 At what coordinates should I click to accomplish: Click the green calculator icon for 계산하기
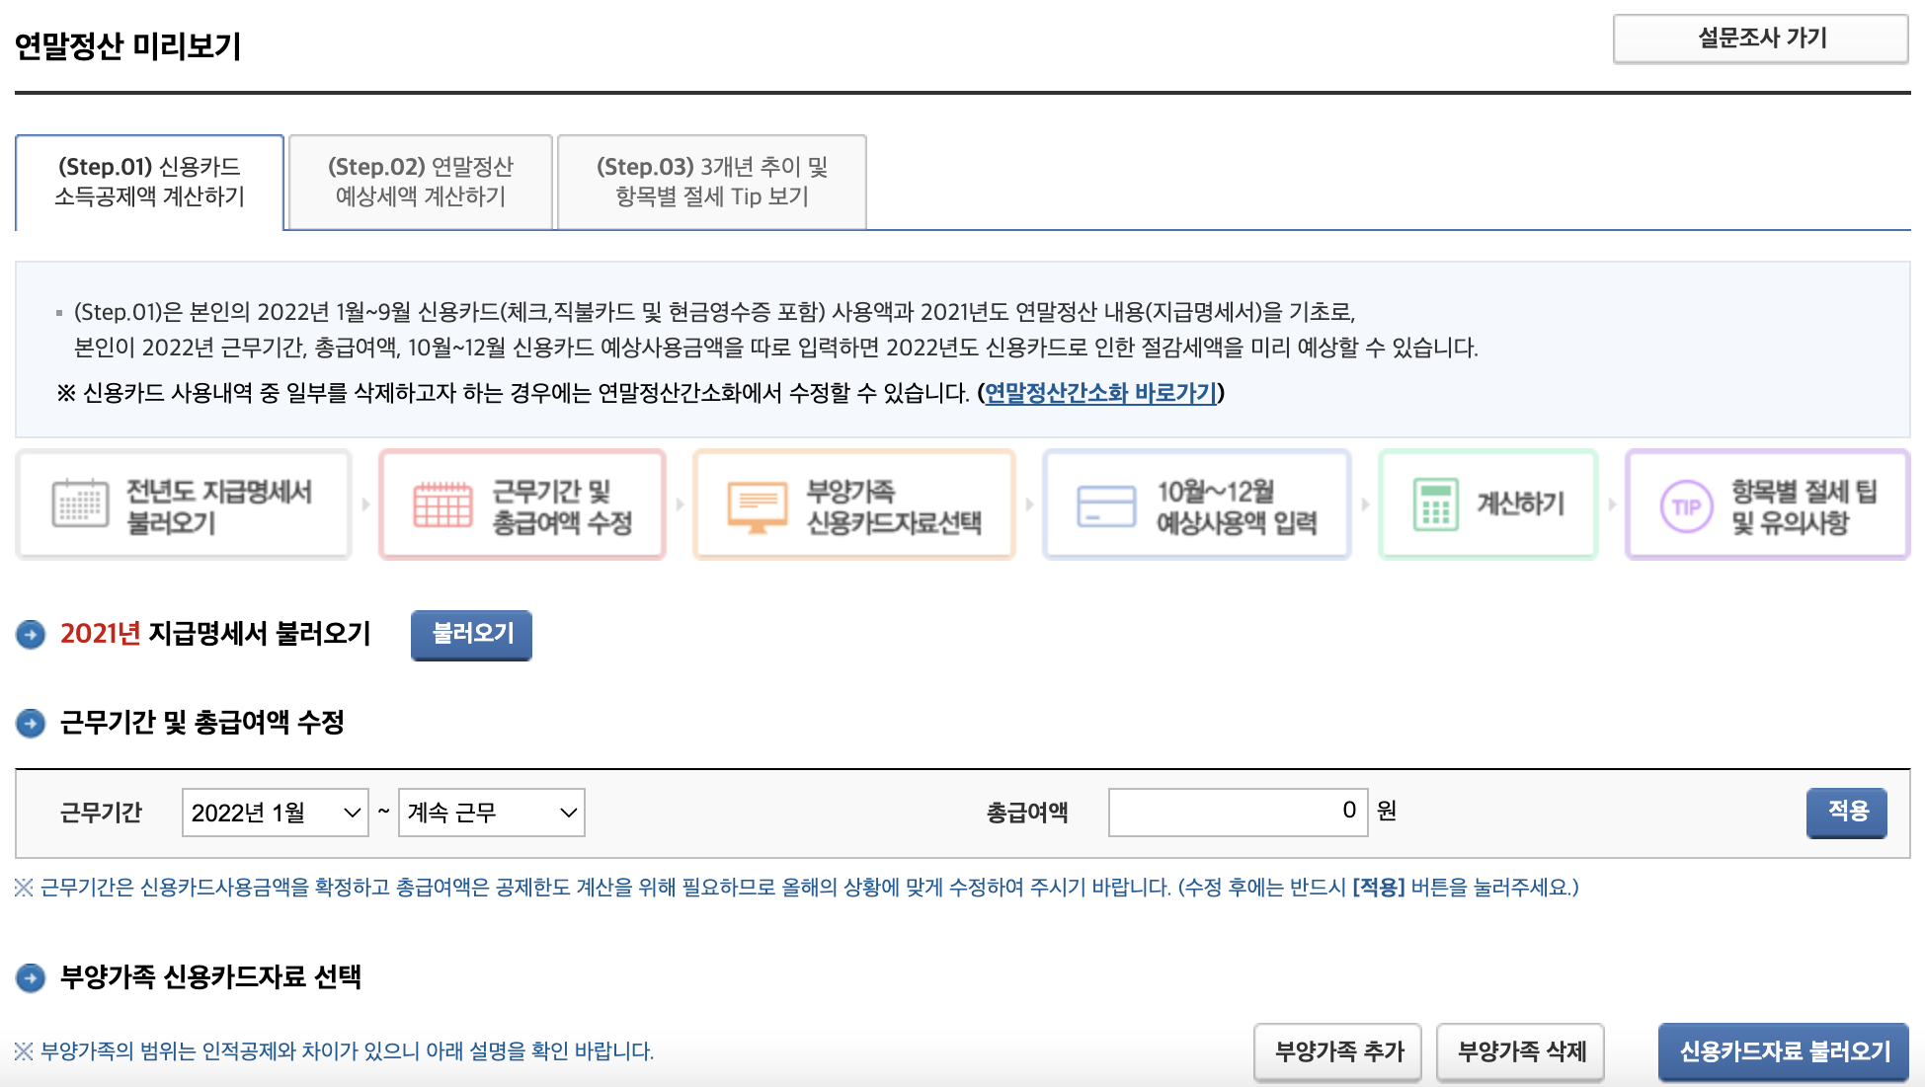[1435, 505]
